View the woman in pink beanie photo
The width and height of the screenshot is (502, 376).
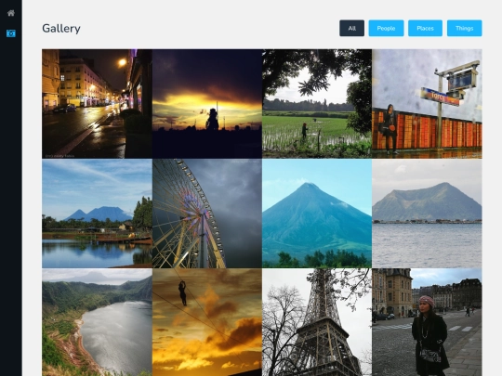(427, 322)
